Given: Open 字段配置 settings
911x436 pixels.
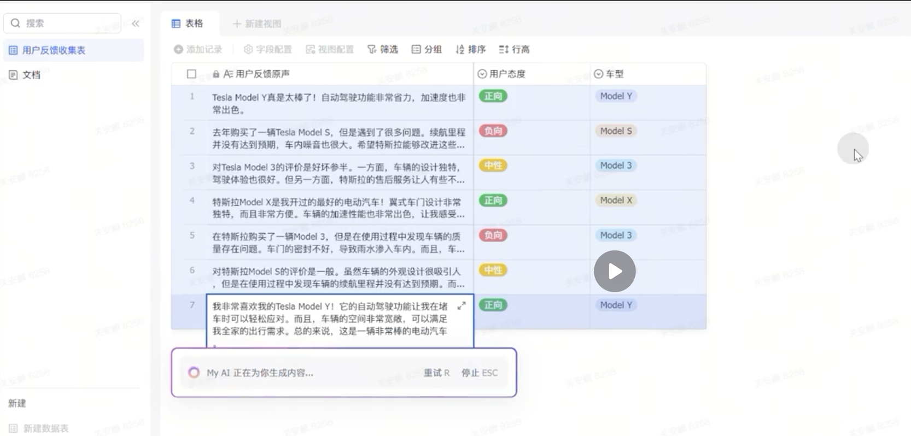Looking at the screenshot, I should 268,49.
